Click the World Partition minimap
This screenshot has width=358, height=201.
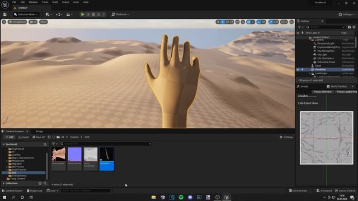click(327, 138)
